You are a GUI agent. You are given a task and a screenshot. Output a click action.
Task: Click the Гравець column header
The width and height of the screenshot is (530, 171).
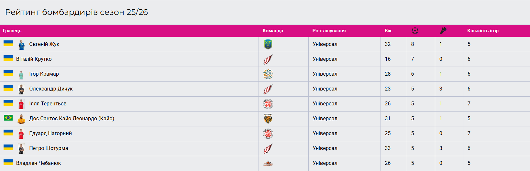click(x=12, y=31)
